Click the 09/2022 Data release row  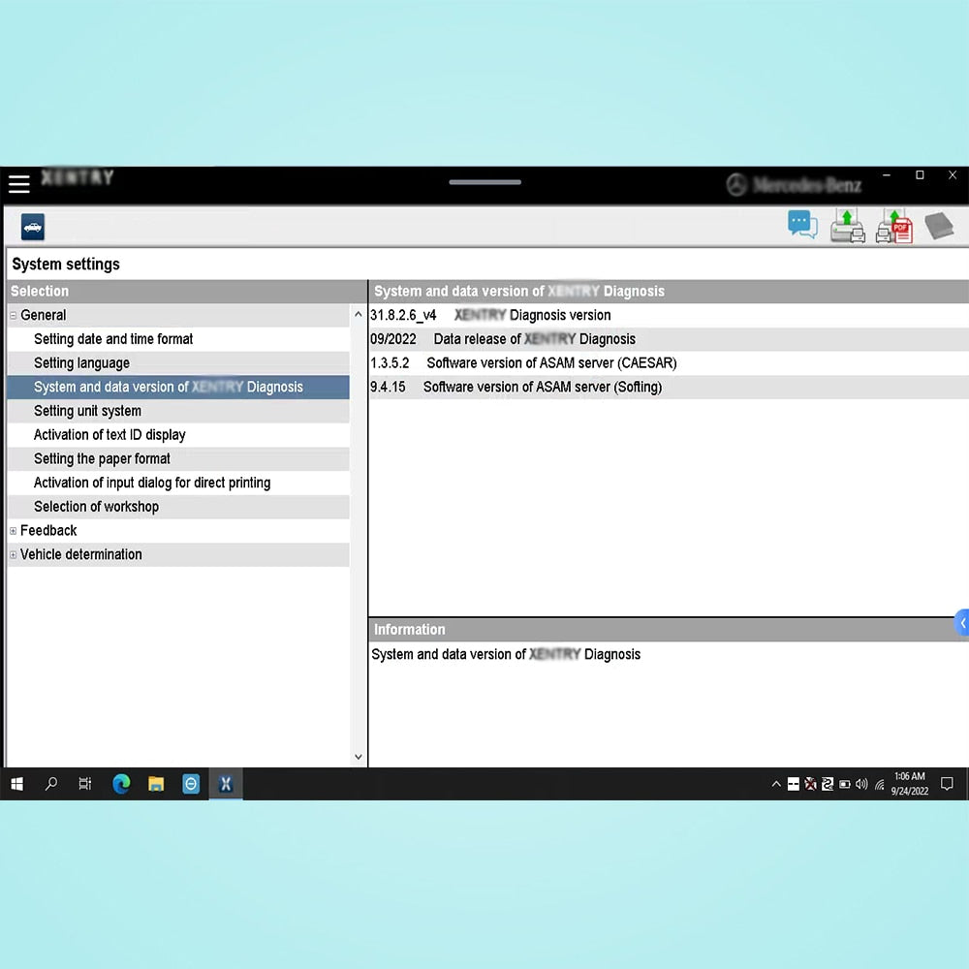point(669,339)
